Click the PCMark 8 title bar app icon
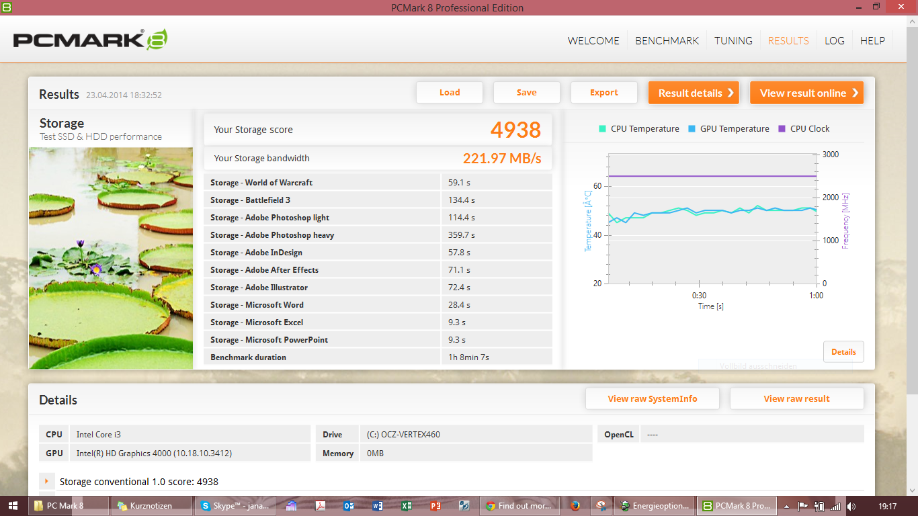Screen dimensions: 918x516 pos(7,7)
